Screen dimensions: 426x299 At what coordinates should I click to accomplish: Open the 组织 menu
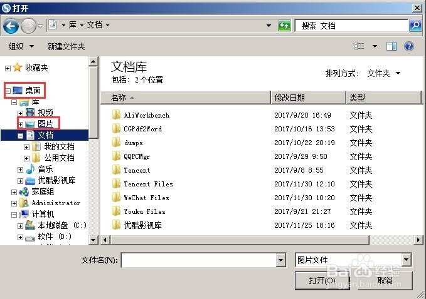[x=21, y=46]
